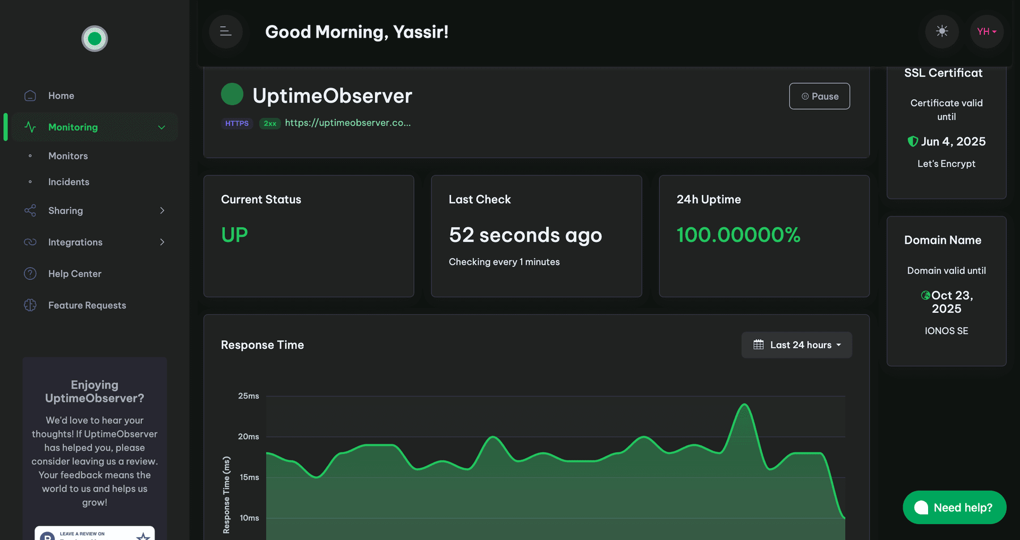Screen dimensions: 1020x540
Task: Click the calendar icon in date range selector
Action: coord(759,345)
